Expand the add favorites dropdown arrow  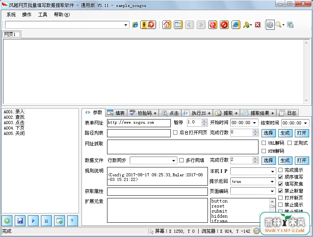pyautogui.click(x=251, y=25)
